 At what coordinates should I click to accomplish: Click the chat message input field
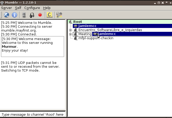point(33,114)
